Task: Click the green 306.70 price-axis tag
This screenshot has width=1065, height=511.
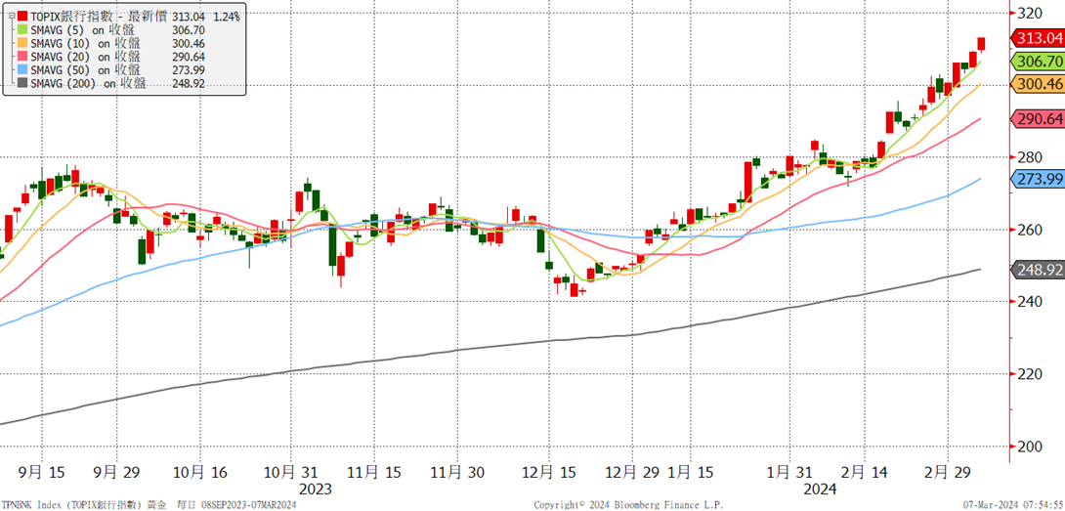Action: [1038, 62]
